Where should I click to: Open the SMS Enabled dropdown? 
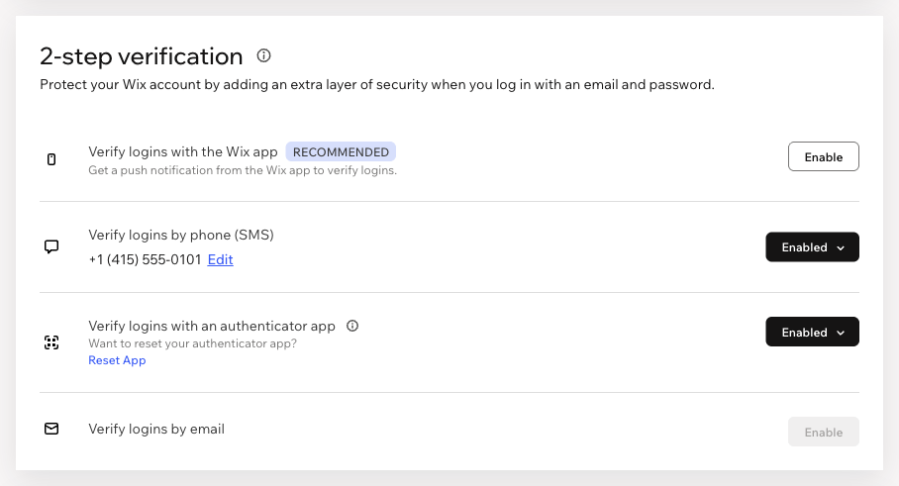[812, 247]
